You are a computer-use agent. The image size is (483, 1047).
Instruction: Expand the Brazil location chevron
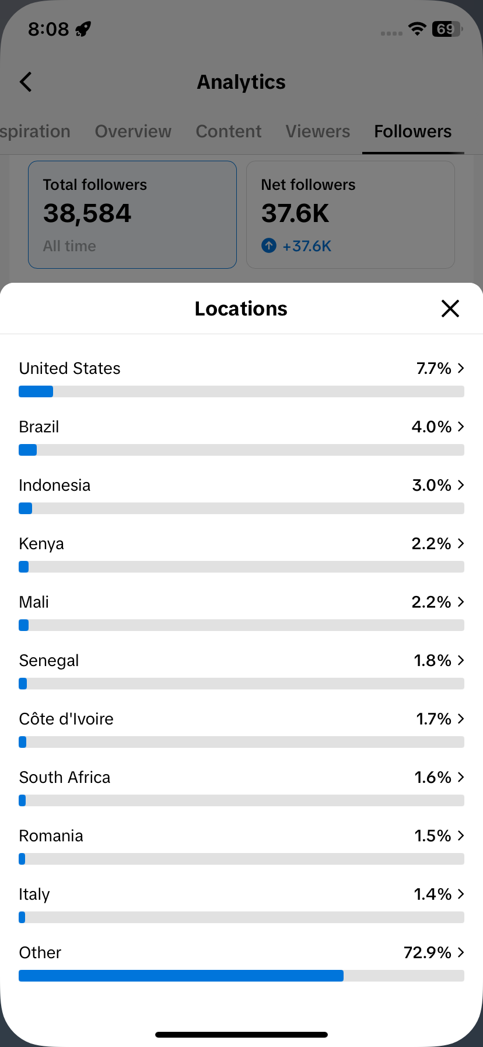(x=461, y=427)
